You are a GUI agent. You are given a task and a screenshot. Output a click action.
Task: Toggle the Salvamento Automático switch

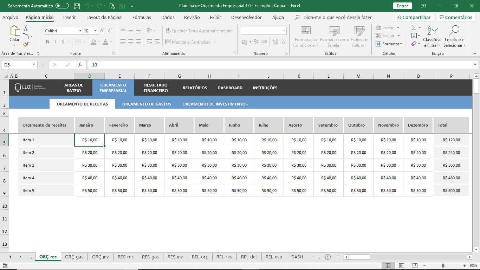(62, 6)
